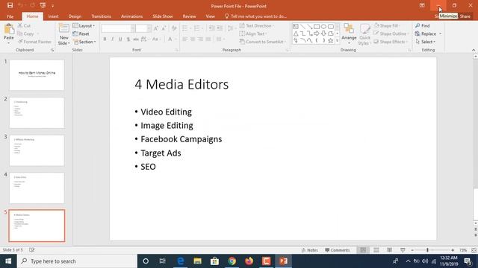Click the Paste icon
This screenshot has height=268, width=478.
tap(9, 29)
